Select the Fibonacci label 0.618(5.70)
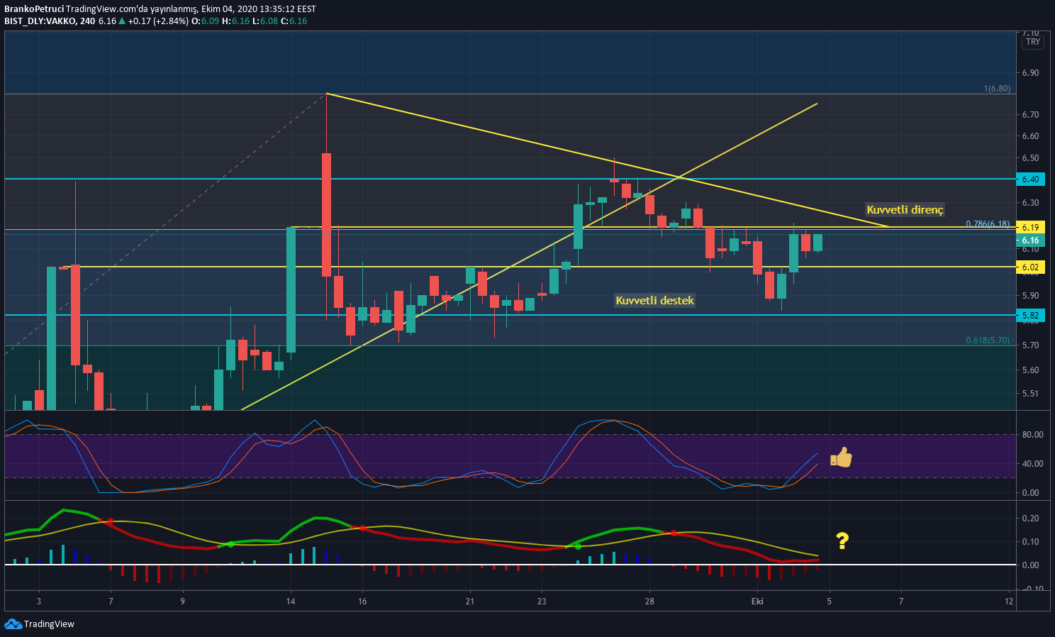This screenshot has height=637, width=1055. coord(988,340)
